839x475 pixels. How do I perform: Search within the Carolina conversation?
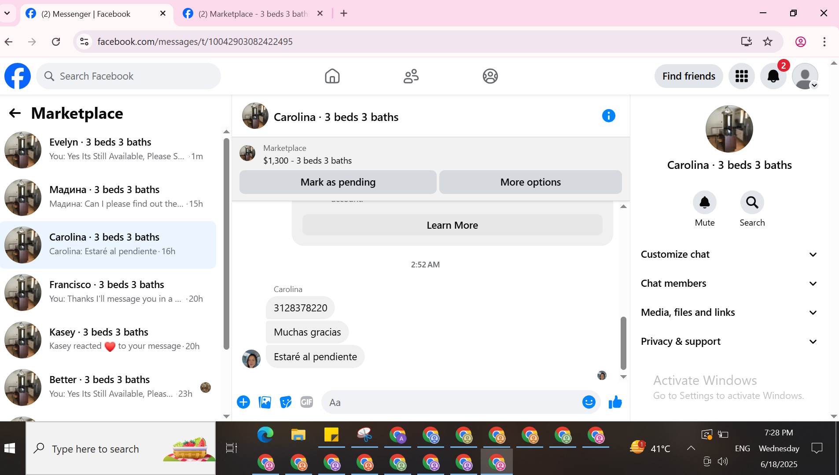point(752,202)
